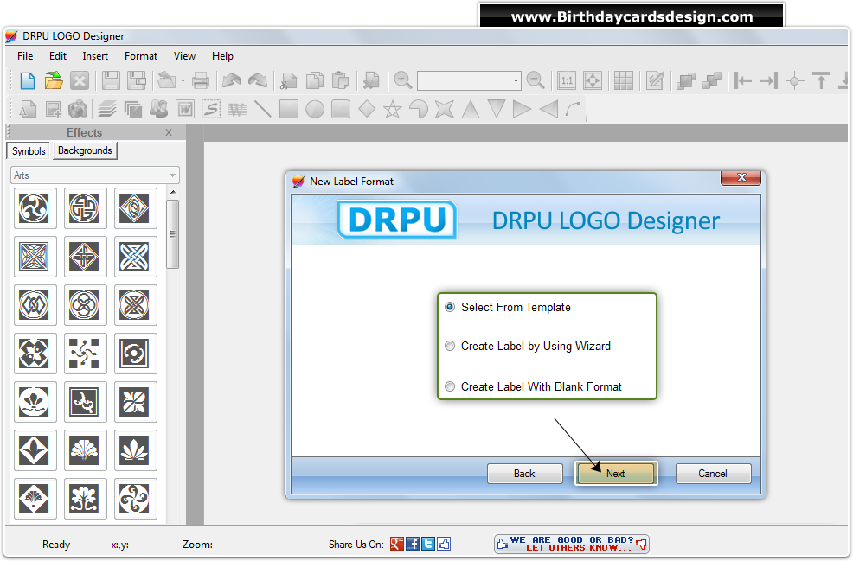Click the center alignment crosshair icon

[795, 81]
